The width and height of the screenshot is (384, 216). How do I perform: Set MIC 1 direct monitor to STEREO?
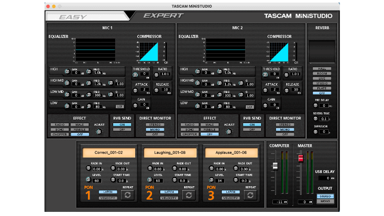155,125
